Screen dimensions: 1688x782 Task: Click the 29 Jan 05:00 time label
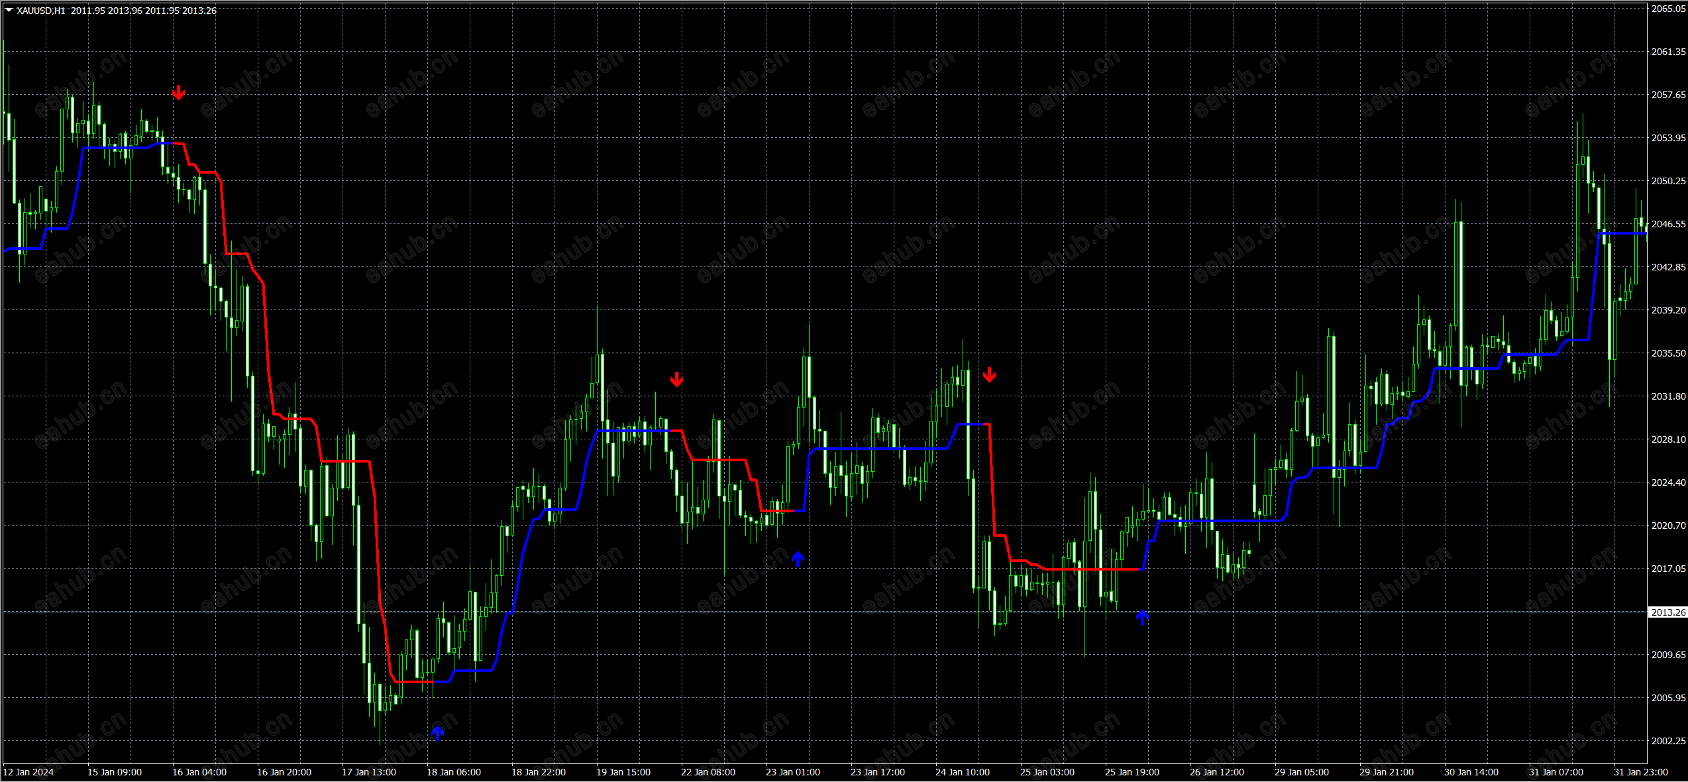click(1302, 772)
